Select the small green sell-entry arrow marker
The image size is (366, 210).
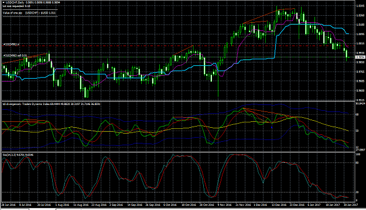(349, 57)
